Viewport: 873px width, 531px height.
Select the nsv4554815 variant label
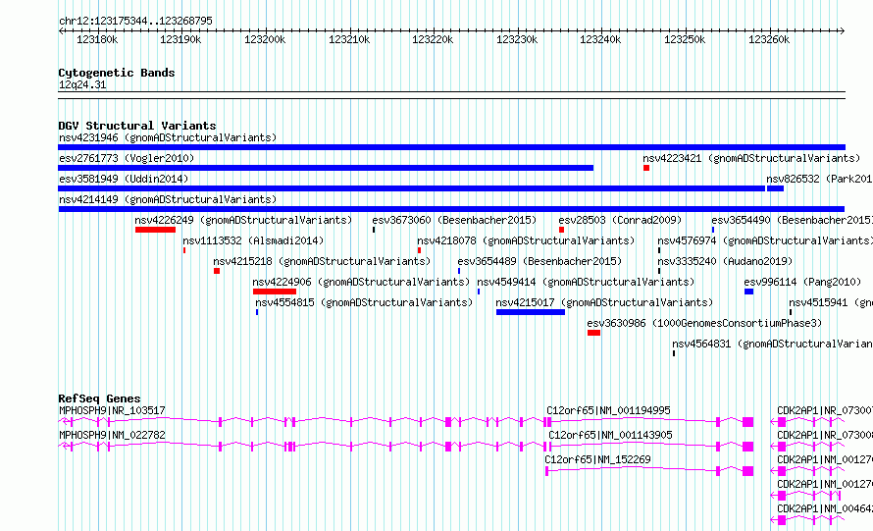(x=364, y=302)
